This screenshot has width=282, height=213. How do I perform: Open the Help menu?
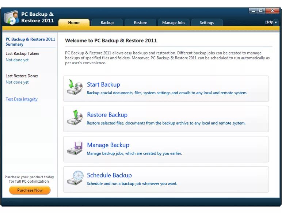click(x=269, y=22)
